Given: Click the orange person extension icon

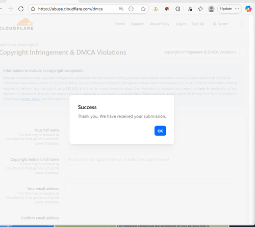Looking at the screenshot, I should pos(156,9).
